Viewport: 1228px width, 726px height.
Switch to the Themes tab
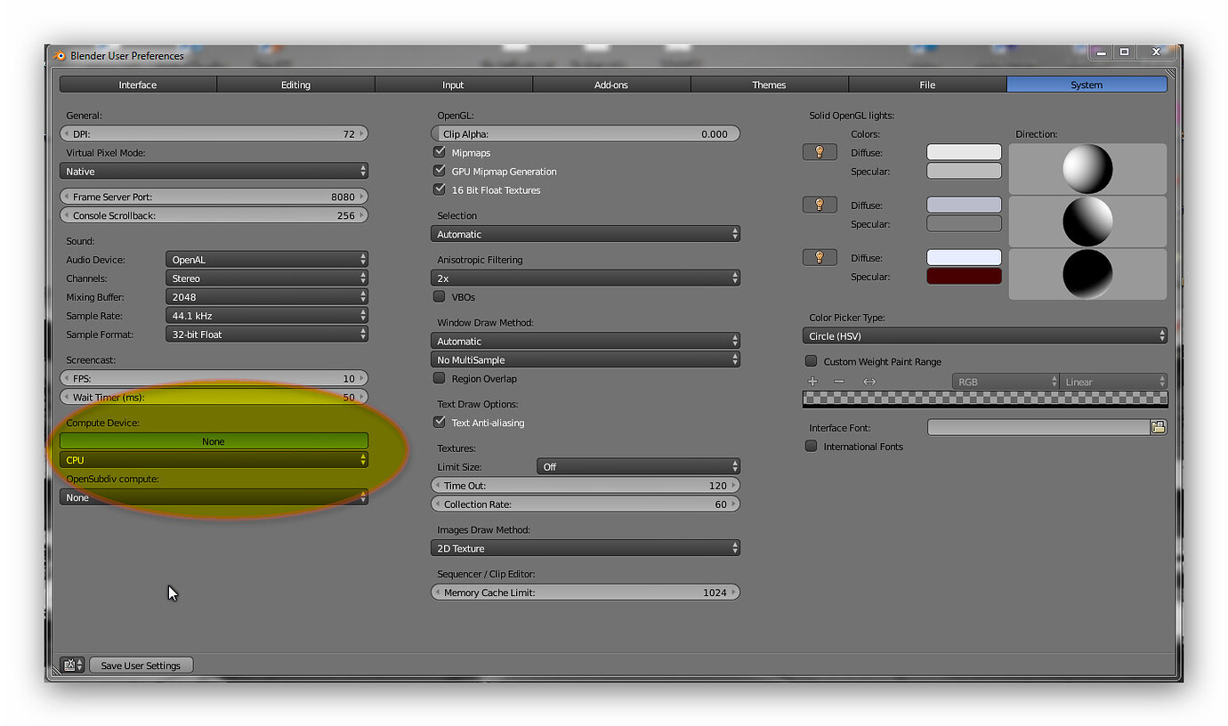coord(770,85)
